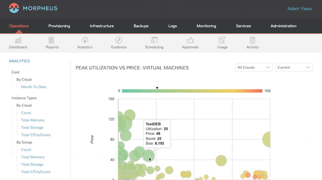
Task: Click the Morpheus logo icon
Action: click(x=14, y=8)
